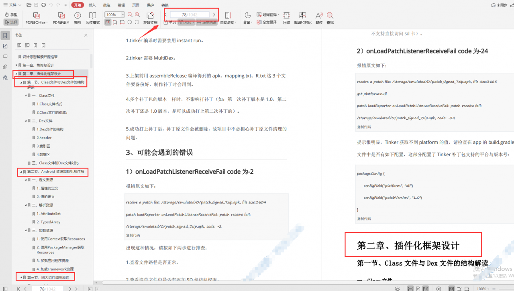514x291 pixels.
Task: Go to next page arrow in toolbar
Action: pyautogui.click(x=214, y=14)
